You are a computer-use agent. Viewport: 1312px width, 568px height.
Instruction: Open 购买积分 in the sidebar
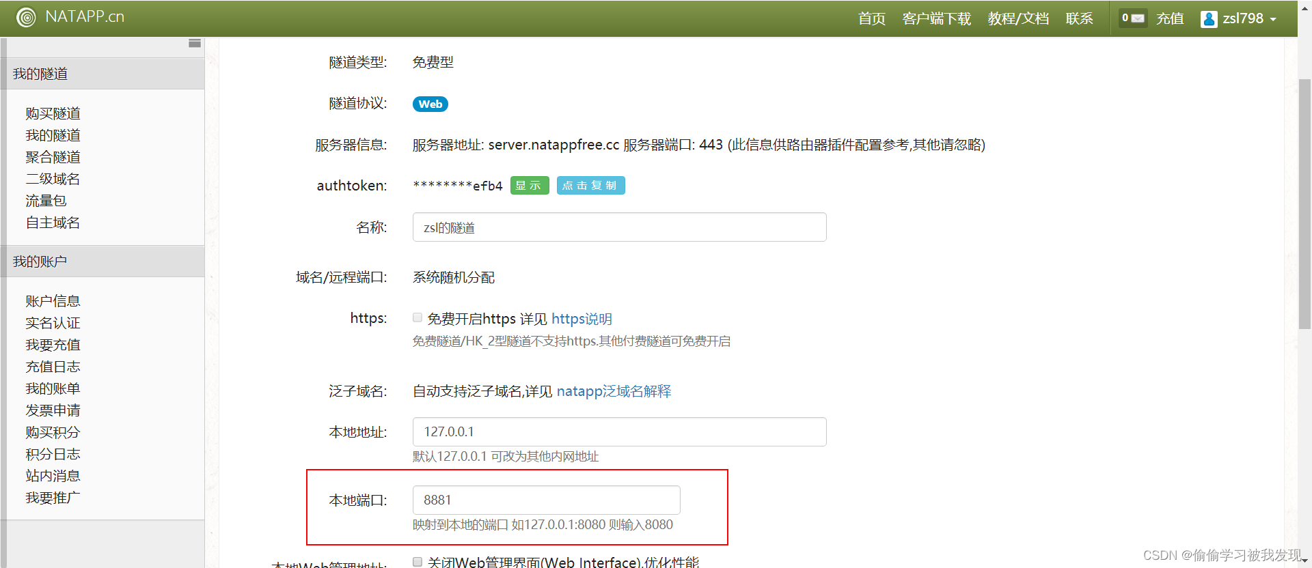point(53,432)
